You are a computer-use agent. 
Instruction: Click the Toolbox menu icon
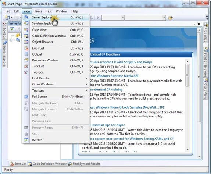[26, 72]
